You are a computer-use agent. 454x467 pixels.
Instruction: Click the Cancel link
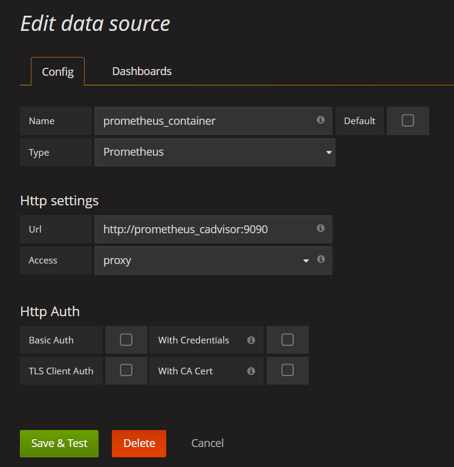(207, 443)
